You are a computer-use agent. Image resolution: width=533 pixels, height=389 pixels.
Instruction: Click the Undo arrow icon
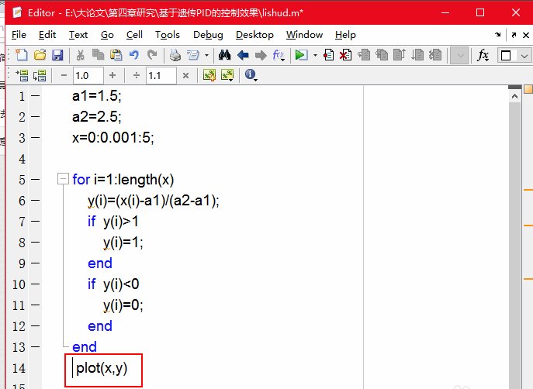134,55
